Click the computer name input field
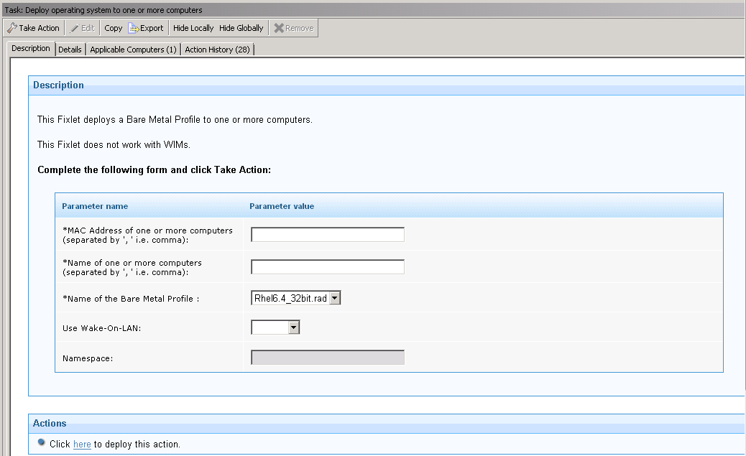This screenshot has height=456, width=746. (327, 266)
